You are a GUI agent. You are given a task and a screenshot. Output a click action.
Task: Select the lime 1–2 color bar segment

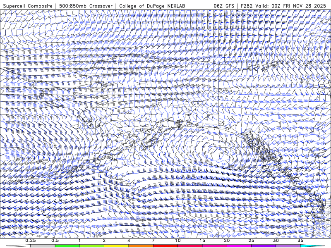[92, 246]
